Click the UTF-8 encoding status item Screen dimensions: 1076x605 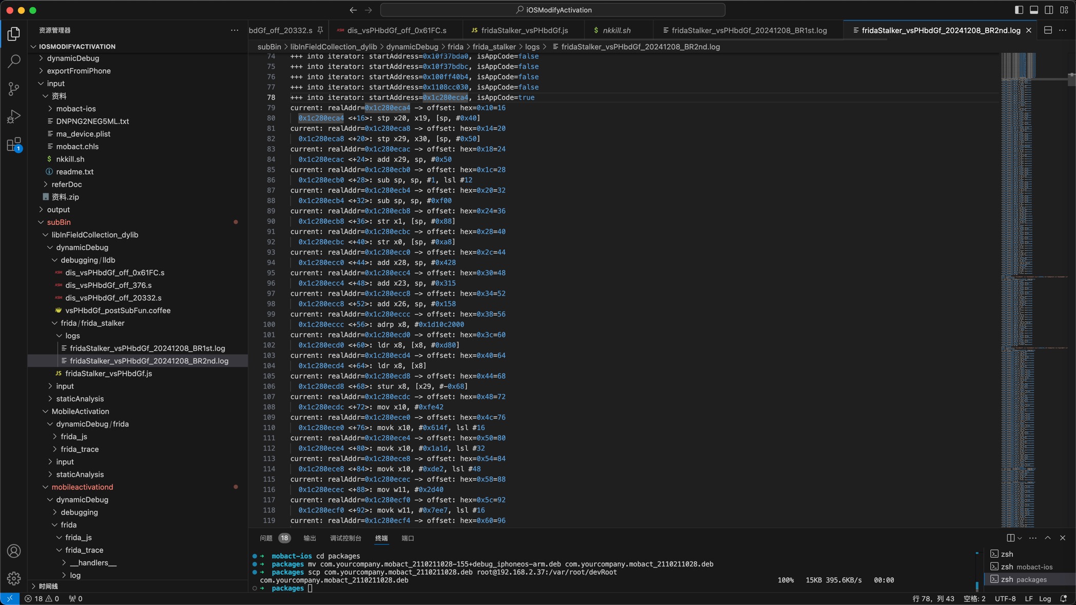point(1005,598)
